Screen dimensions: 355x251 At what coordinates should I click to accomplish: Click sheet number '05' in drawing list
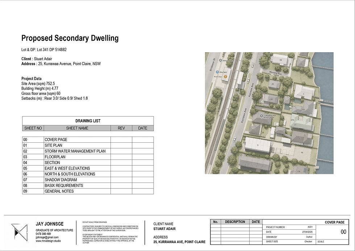click(x=25, y=168)
